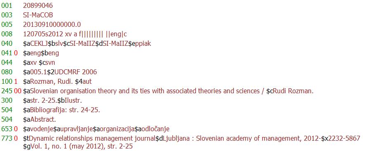
Task: Click the 001 field tag
Action: tap(6, 5)
